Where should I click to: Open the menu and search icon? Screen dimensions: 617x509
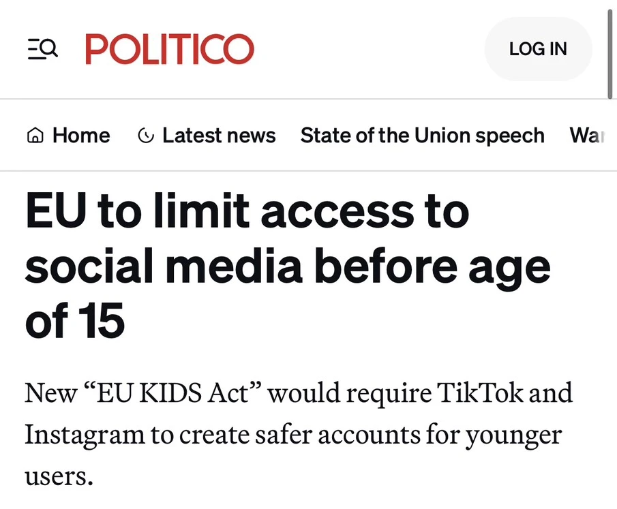43,49
